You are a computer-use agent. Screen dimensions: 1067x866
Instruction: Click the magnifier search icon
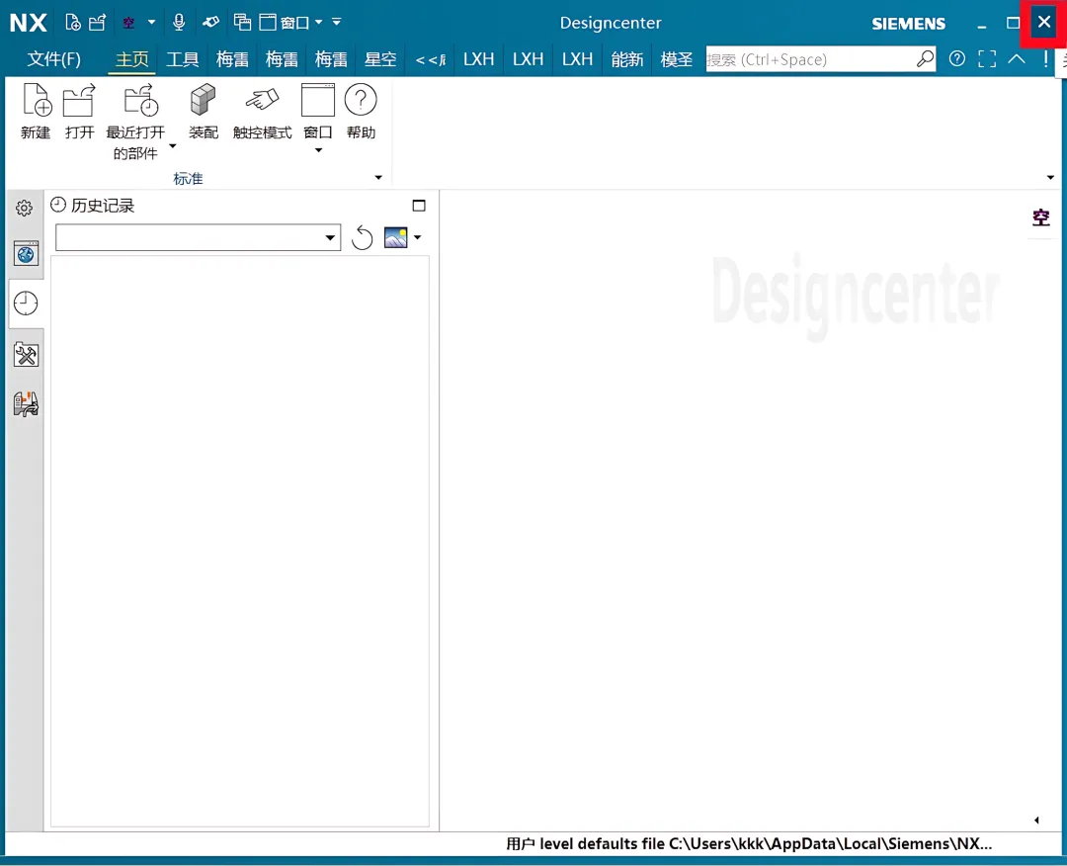pyautogui.click(x=925, y=59)
